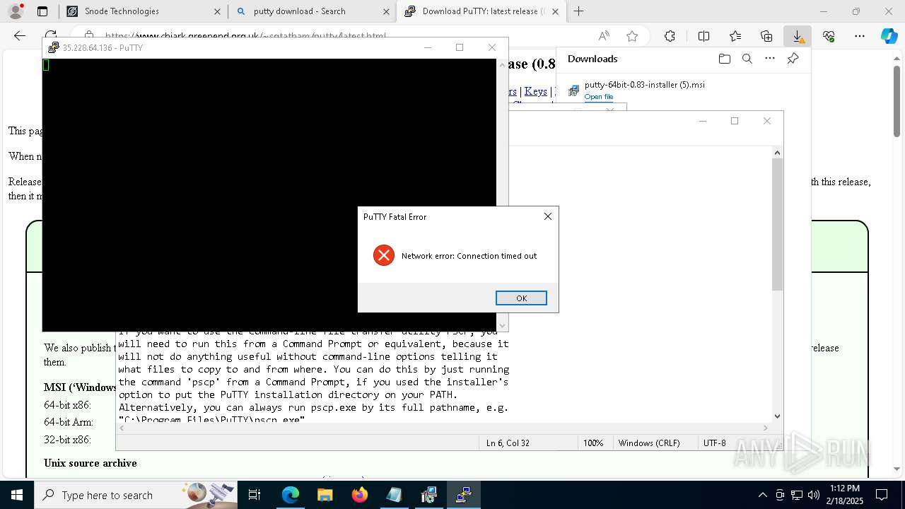Close the putty download - Search tab
This screenshot has width=905, height=509.
point(386,11)
